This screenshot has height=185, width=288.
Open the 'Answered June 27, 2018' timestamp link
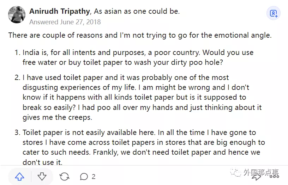pos(65,22)
